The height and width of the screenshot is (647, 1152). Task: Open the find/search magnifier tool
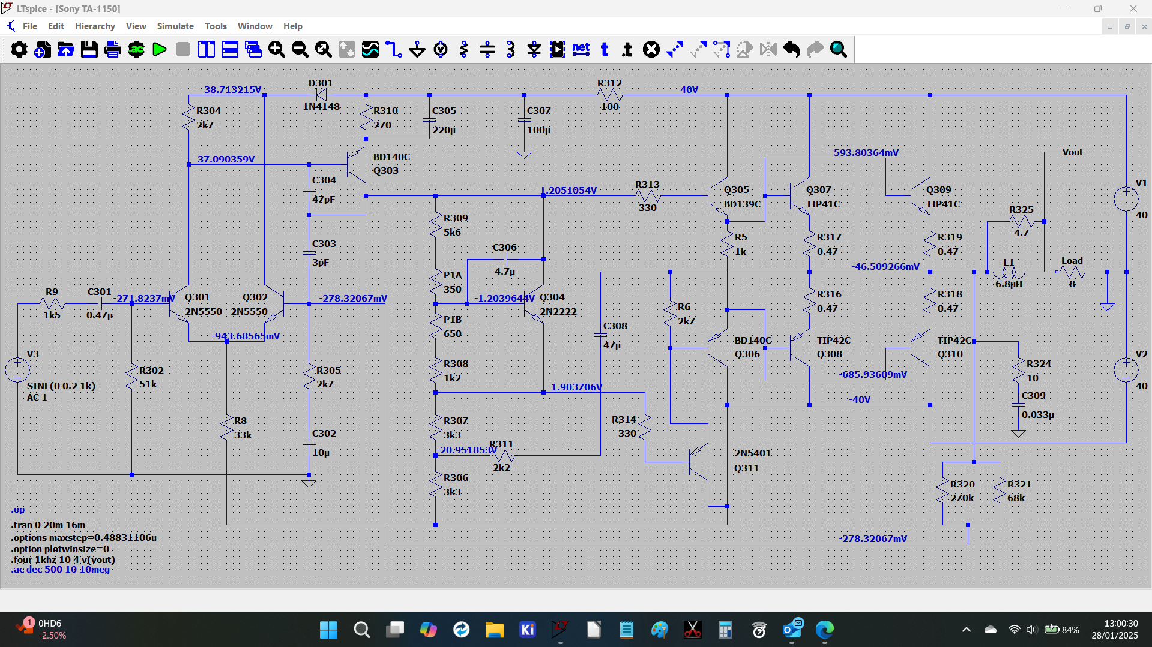(x=839, y=49)
